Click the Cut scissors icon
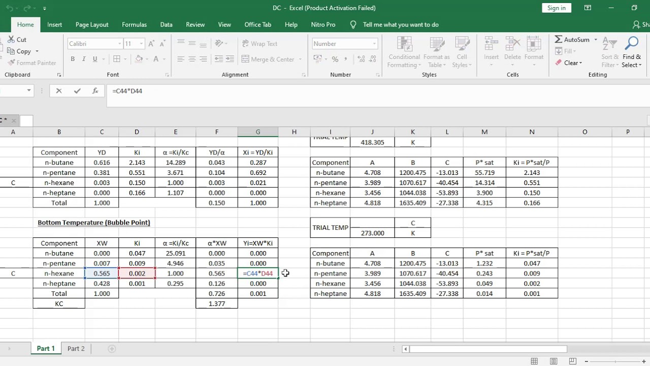Image resolution: width=650 pixels, height=366 pixels. (x=11, y=40)
